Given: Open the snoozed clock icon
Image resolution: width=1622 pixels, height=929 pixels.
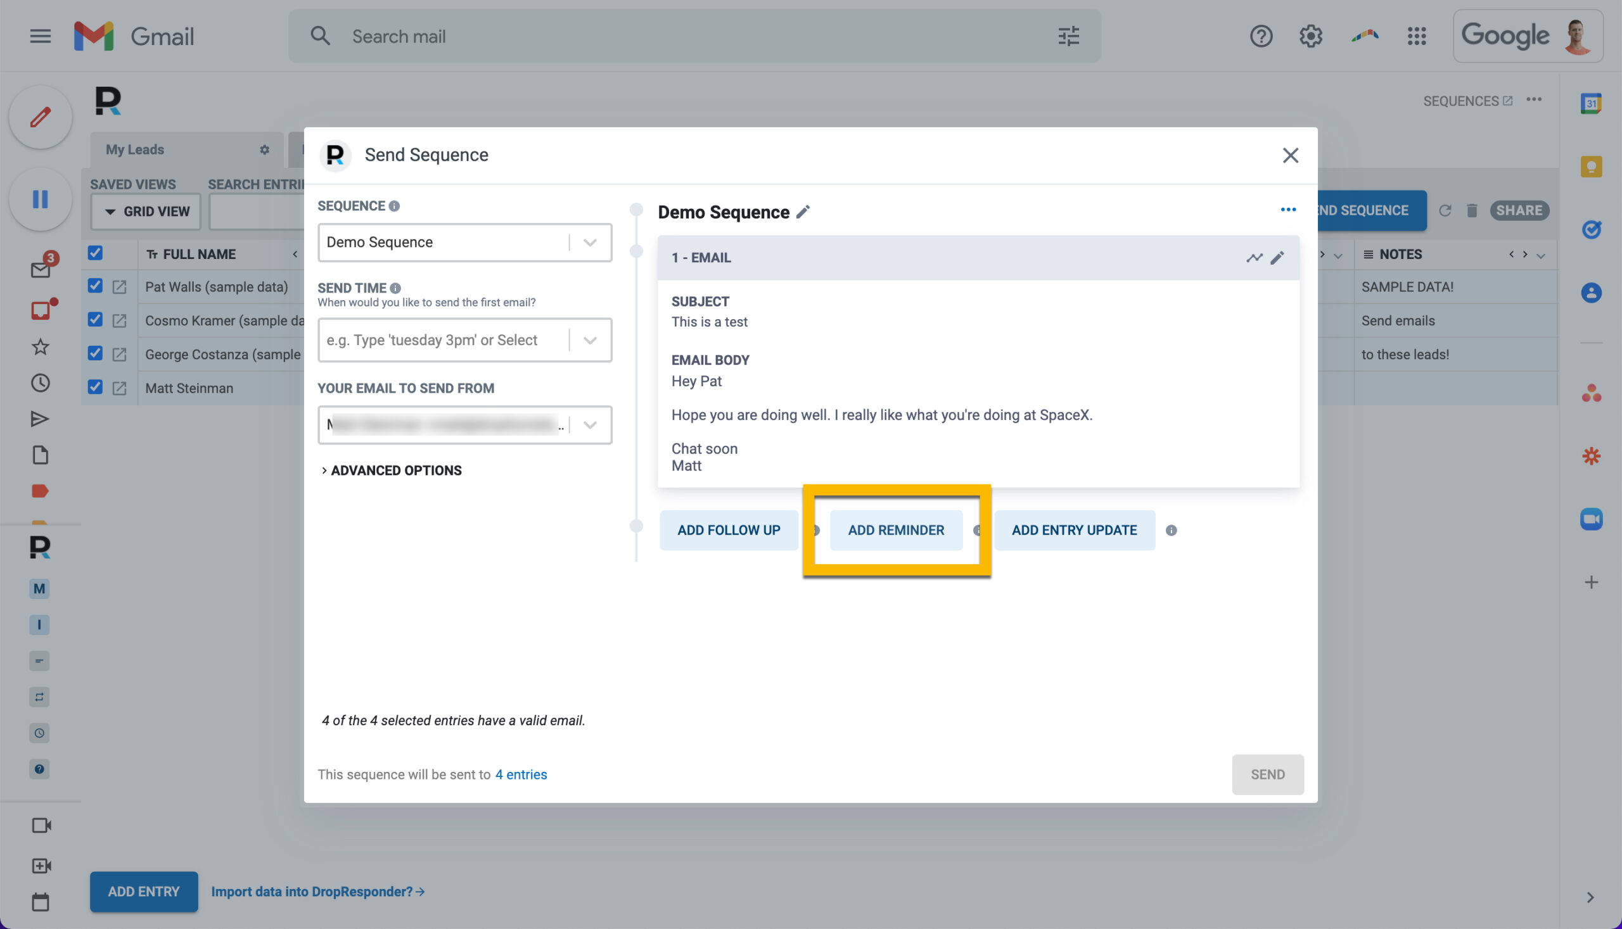Looking at the screenshot, I should [x=40, y=383].
